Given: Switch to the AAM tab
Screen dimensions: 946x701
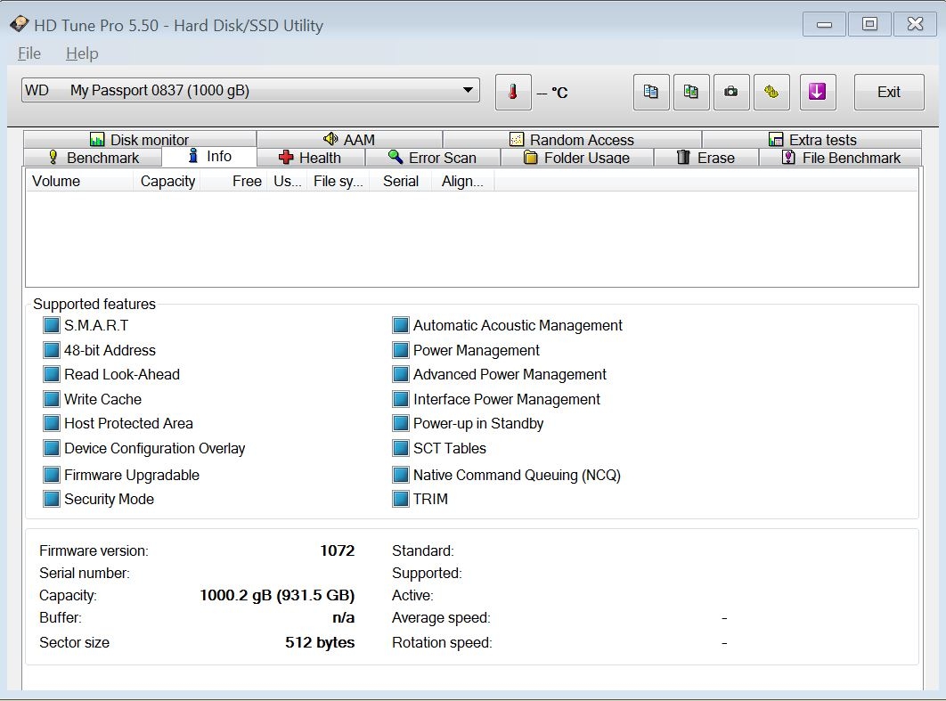Looking at the screenshot, I should click(x=349, y=139).
